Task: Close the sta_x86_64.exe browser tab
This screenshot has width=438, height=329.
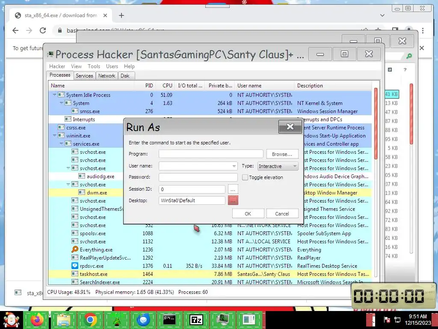Action: pos(105,15)
